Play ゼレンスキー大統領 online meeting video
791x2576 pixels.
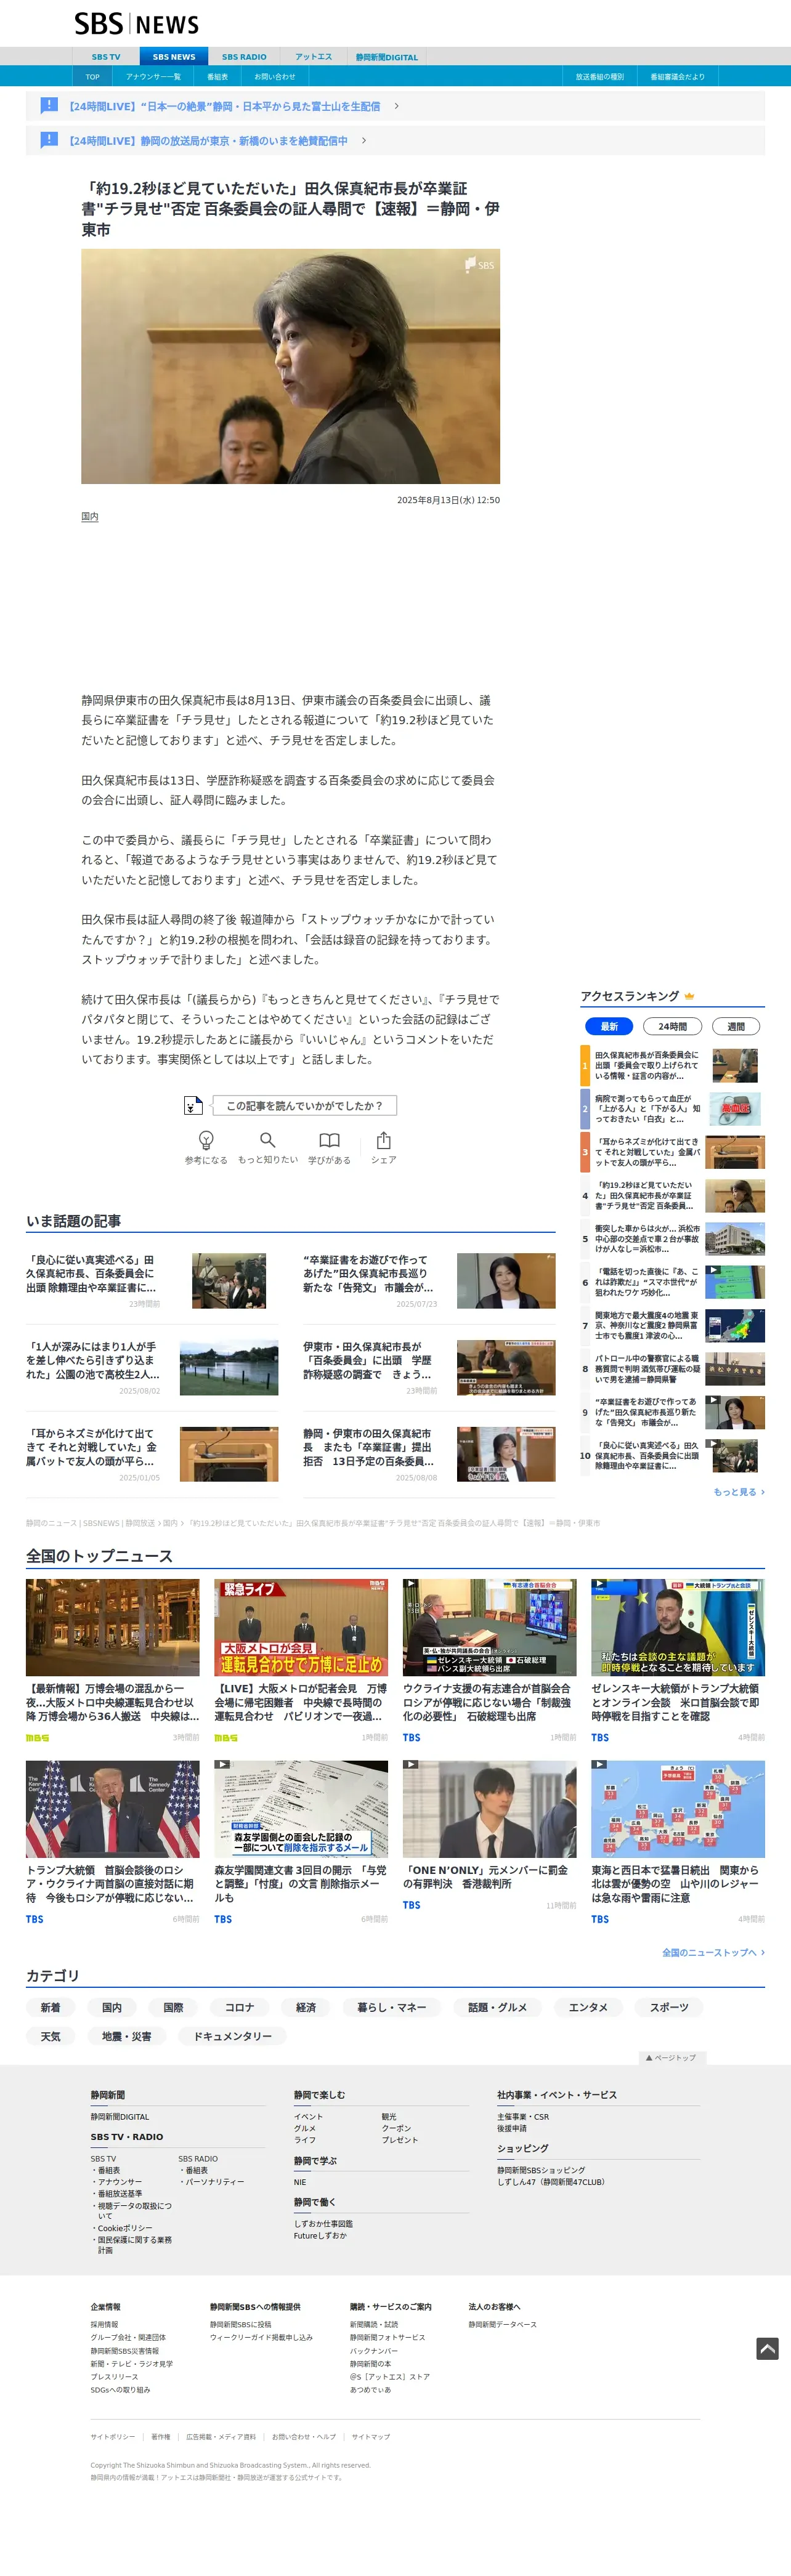(x=678, y=1627)
